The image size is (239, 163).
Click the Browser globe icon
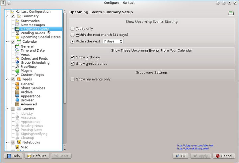(x=17, y=100)
